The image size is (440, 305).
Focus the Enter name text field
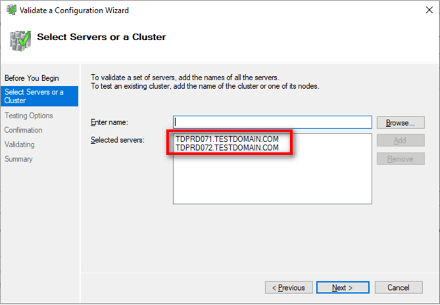tap(272, 122)
